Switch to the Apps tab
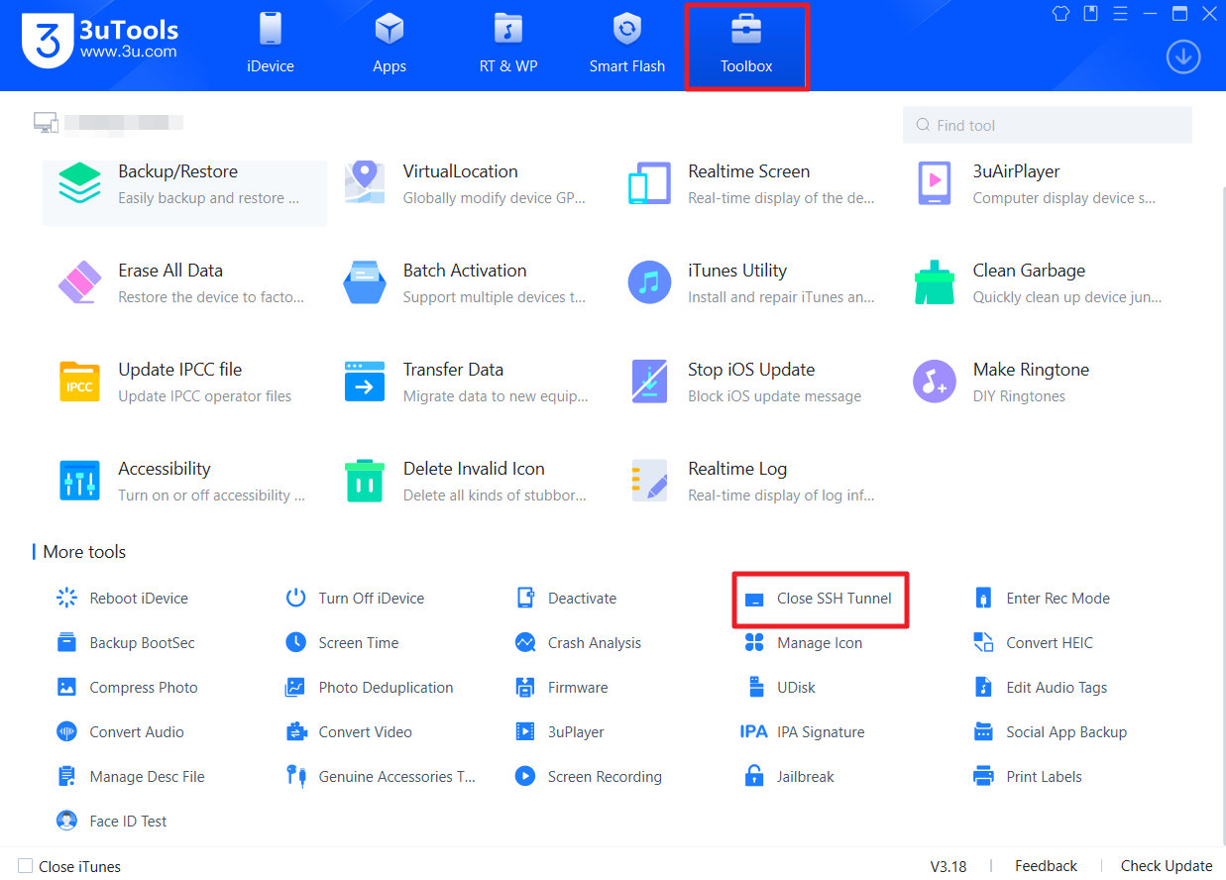This screenshot has width=1226, height=880. coord(390,45)
